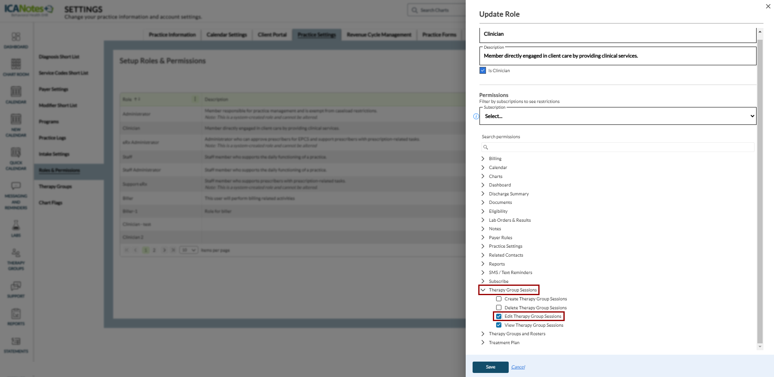Disable Edit Therapy Group Sessions permission

pyautogui.click(x=499, y=317)
